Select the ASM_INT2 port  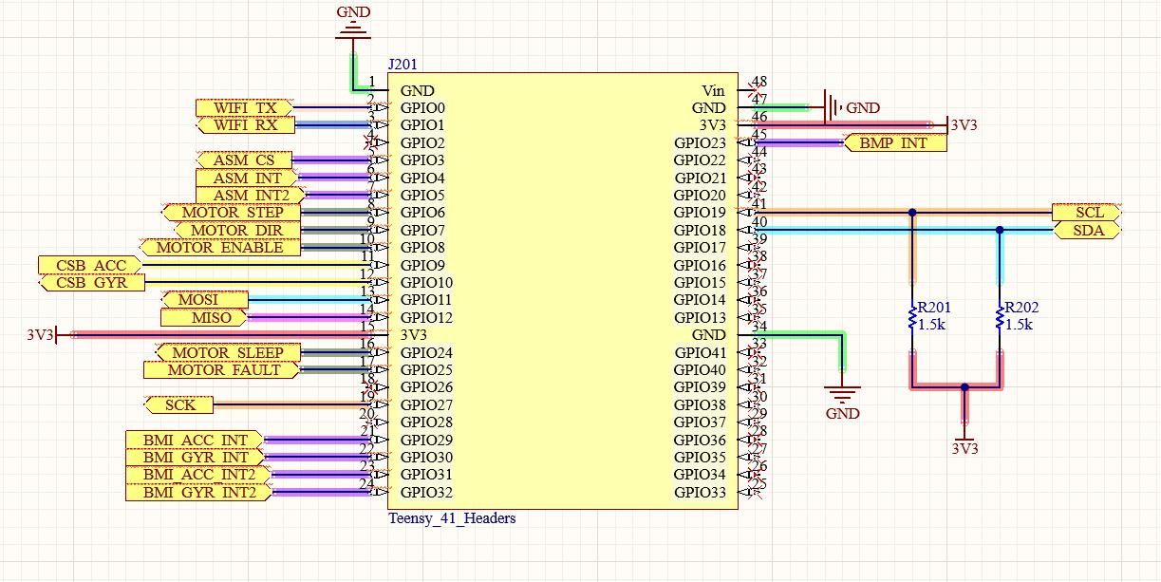250,196
